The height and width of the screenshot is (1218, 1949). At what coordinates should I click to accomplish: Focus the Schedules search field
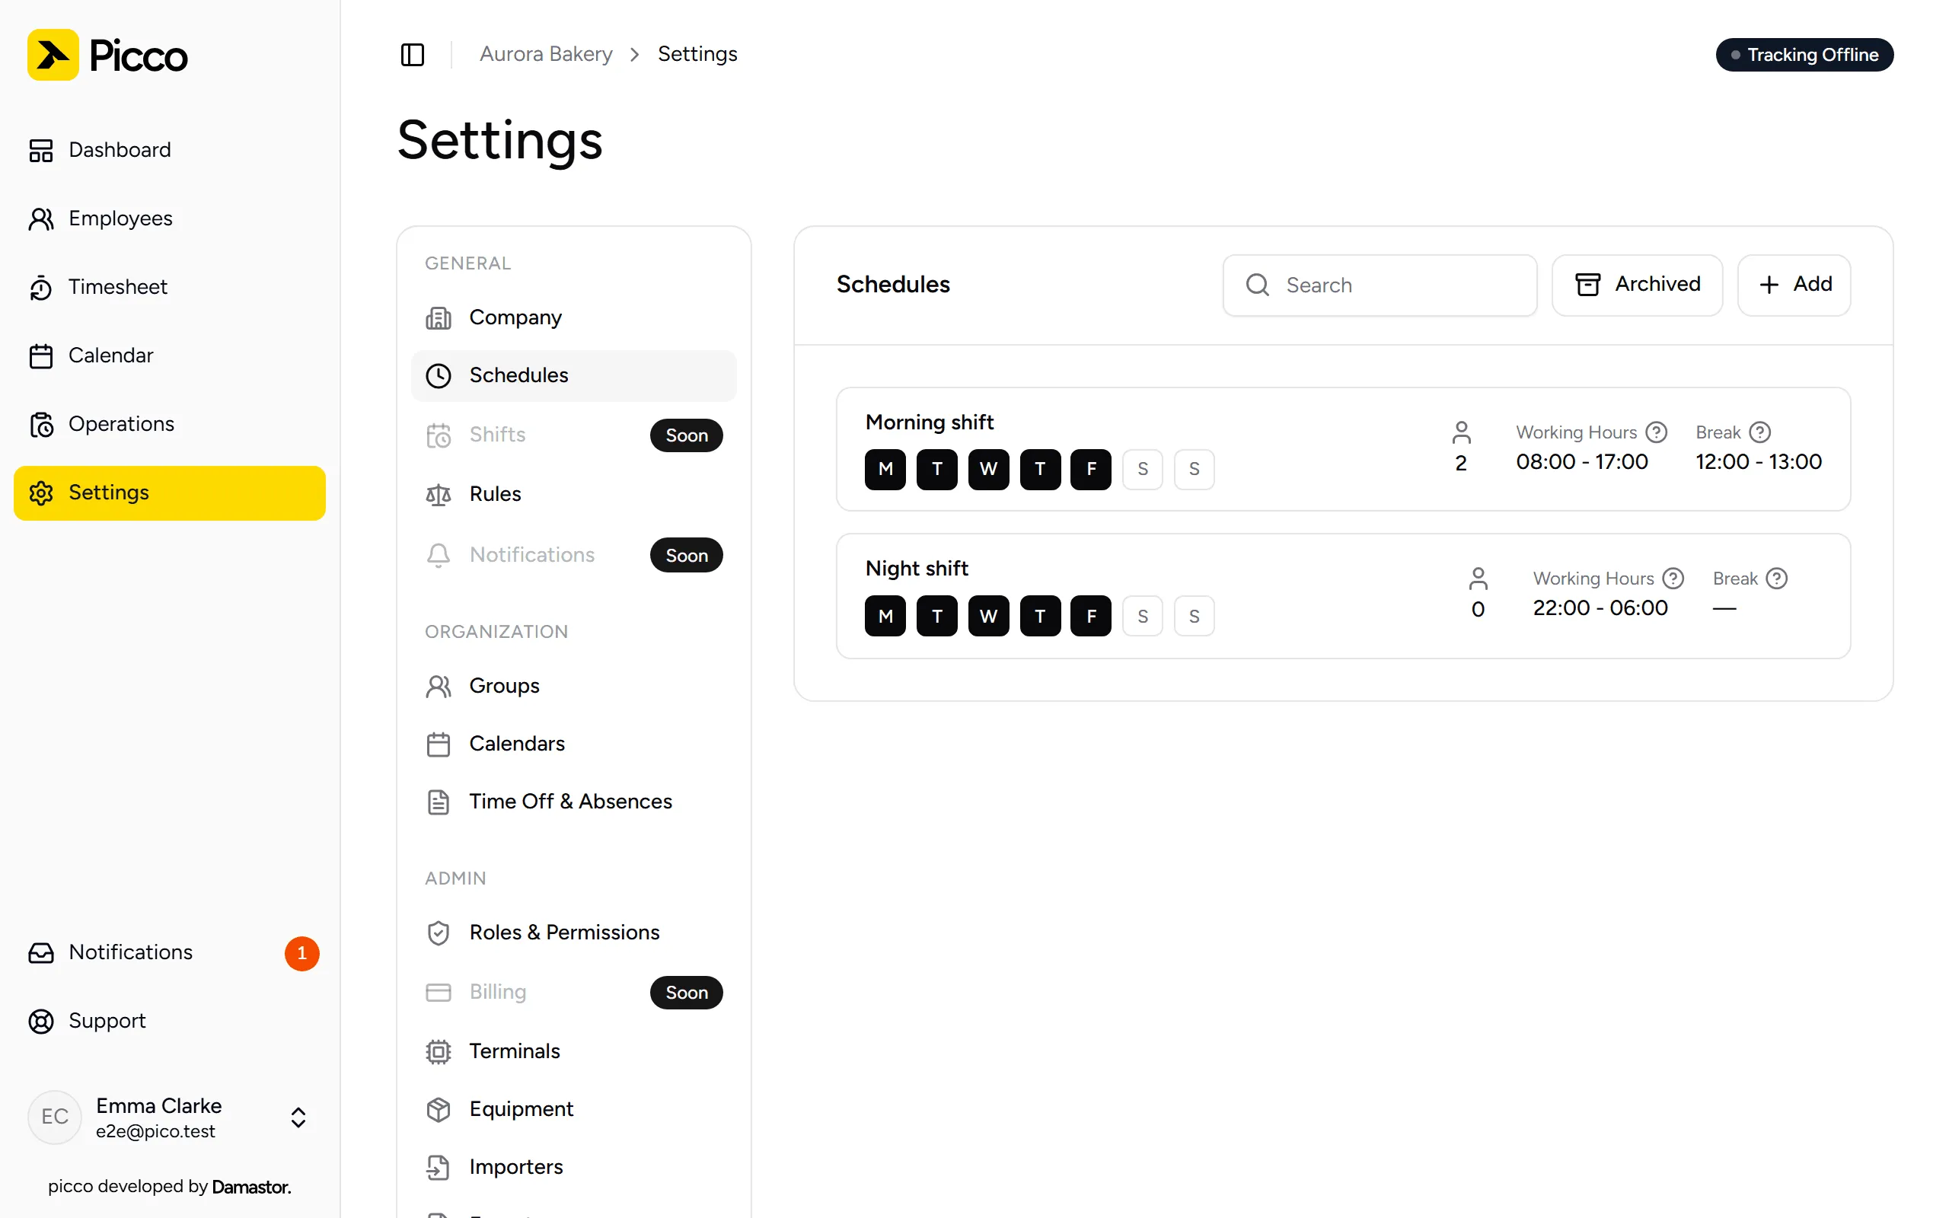[1380, 285]
